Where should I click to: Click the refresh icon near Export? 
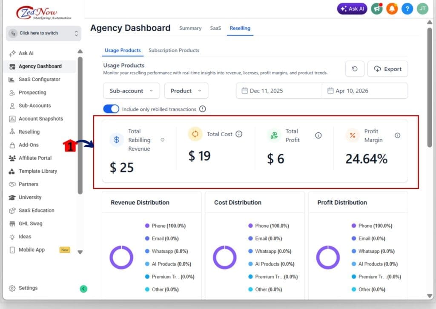click(x=355, y=69)
